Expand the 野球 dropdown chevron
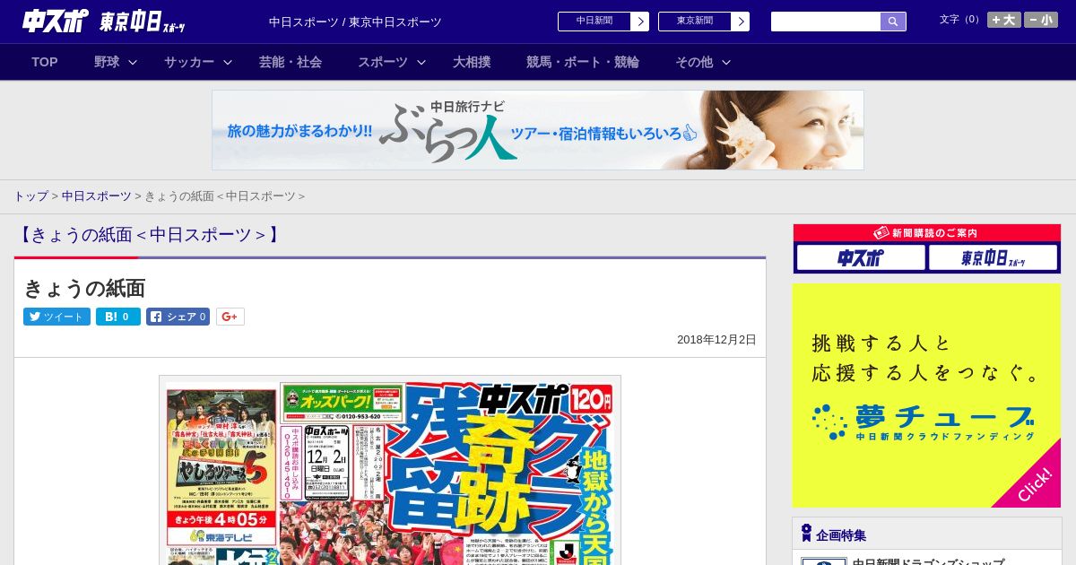 [x=133, y=62]
